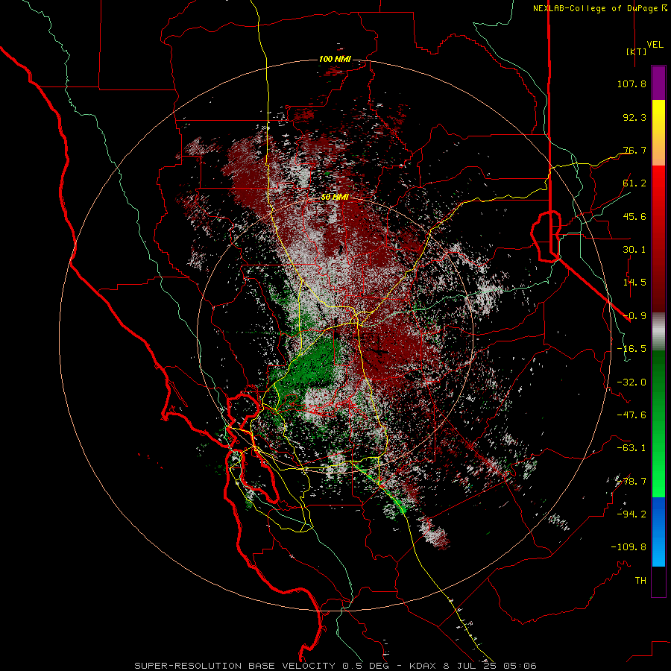Click the [KT] units label

[637, 51]
